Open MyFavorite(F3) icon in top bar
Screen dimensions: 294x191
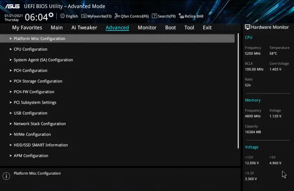[x=84, y=16]
